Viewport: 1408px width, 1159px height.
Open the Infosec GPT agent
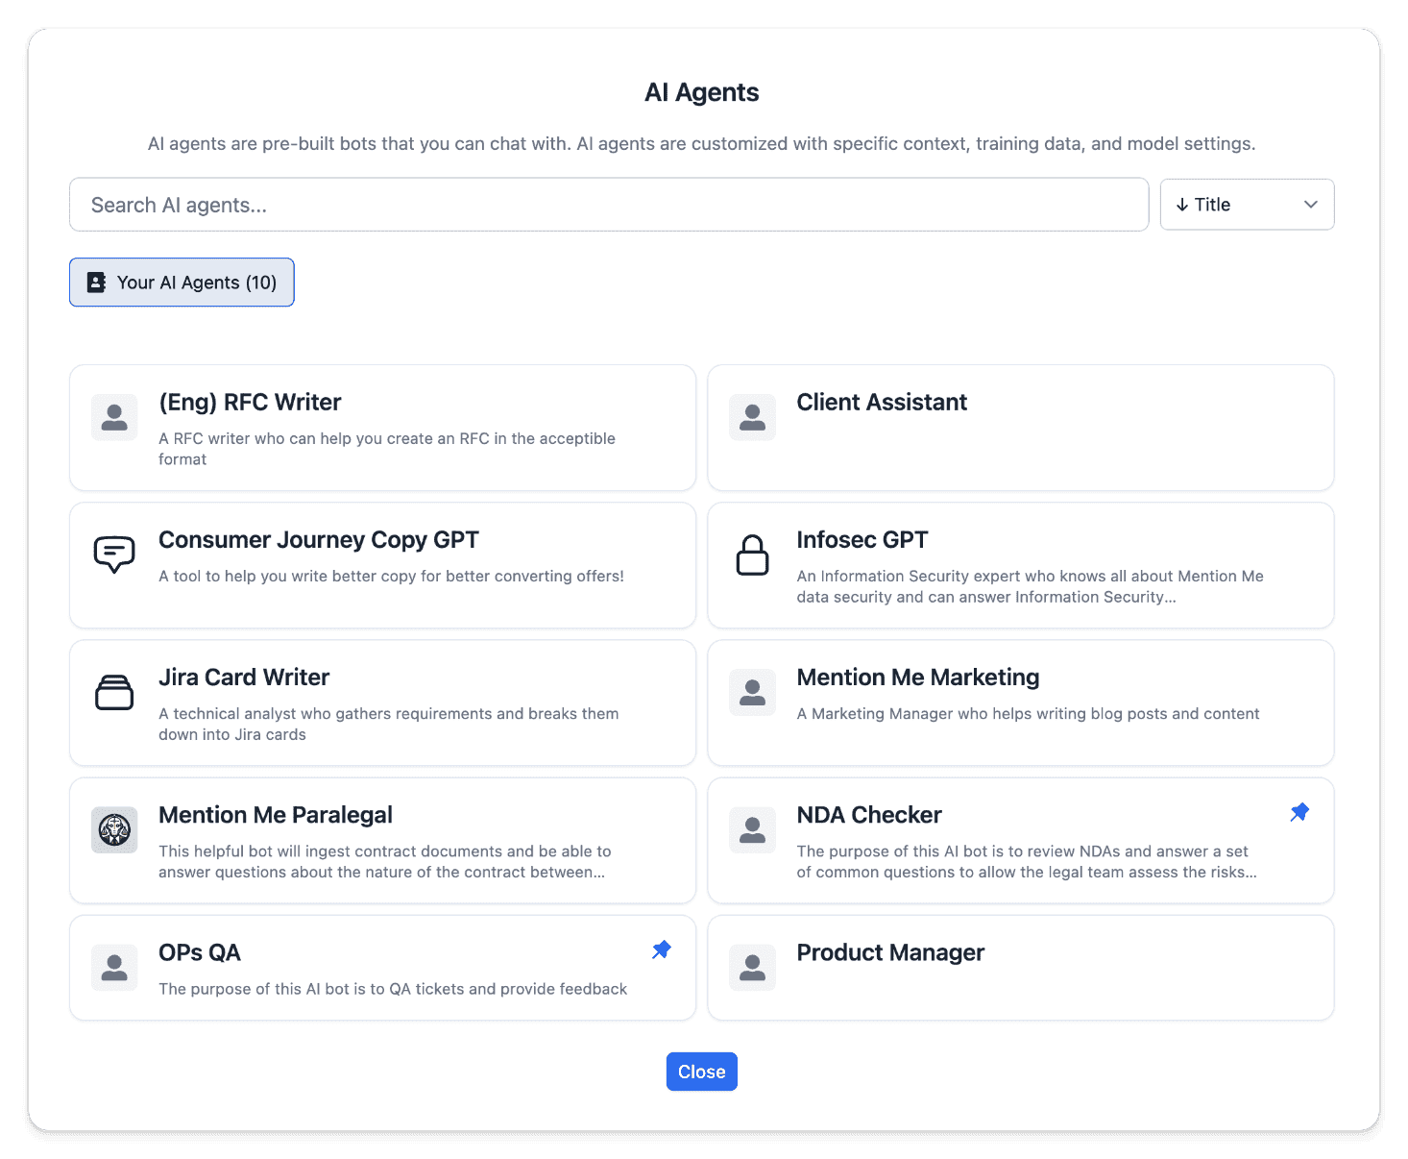1021,565
